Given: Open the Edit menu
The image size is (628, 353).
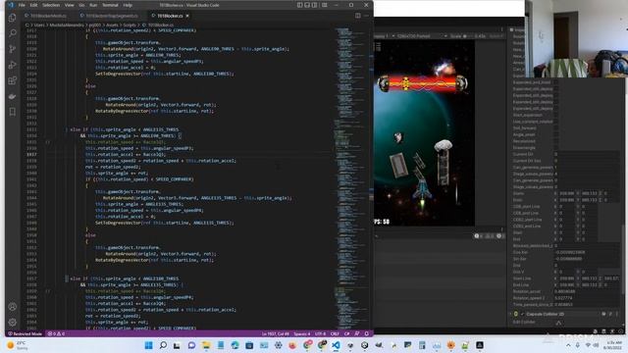Looking at the screenshot, I should pyautogui.click(x=33, y=5).
